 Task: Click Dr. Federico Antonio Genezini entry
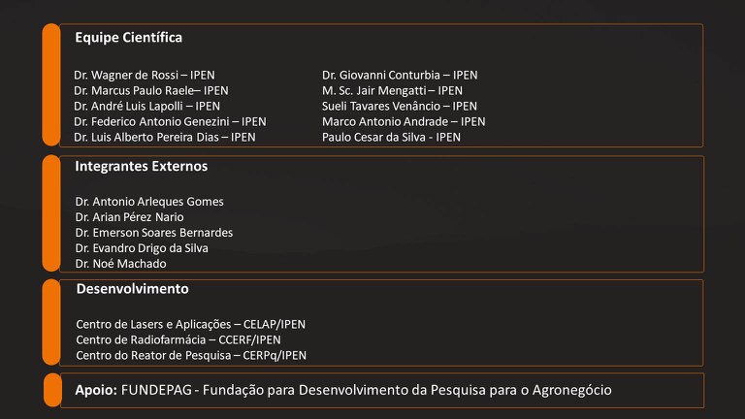(170, 121)
